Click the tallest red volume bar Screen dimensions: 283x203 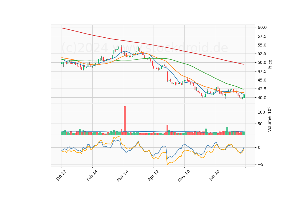124,120
